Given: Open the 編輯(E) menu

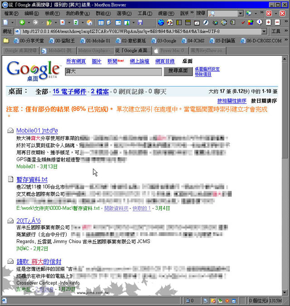Looking at the screenshot, I should pos(32,14).
